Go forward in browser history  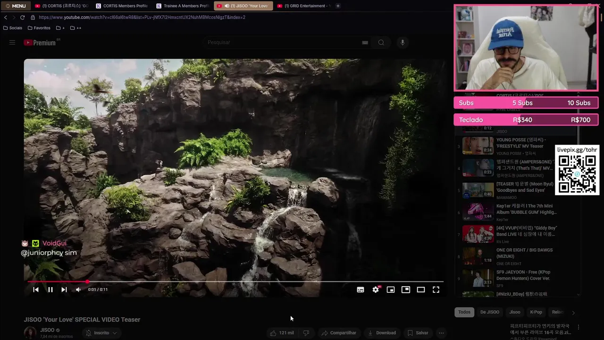14,17
